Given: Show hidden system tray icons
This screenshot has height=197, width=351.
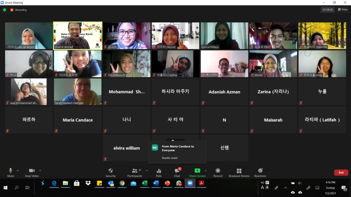Looking at the screenshot, I should coord(286,188).
